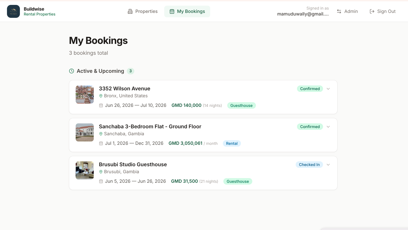The height and width of the screenshot is (230, 408).
Task: Open the Sanchaba flat property thumbnail
Action: pos(85,132)
